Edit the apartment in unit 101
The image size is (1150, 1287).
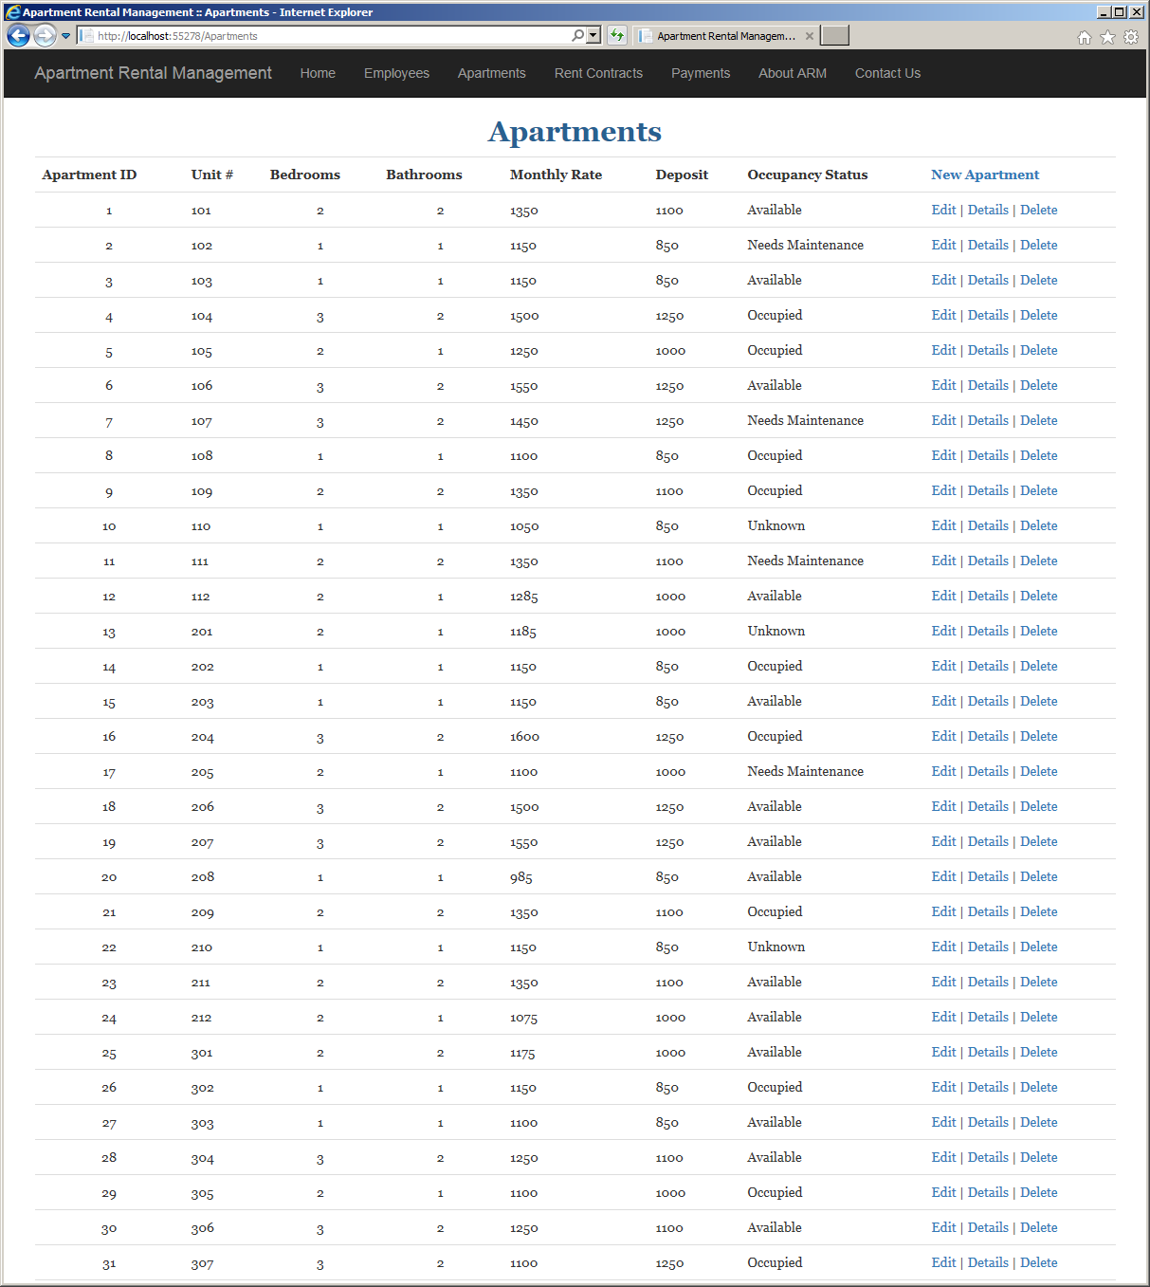coord(943,210)
